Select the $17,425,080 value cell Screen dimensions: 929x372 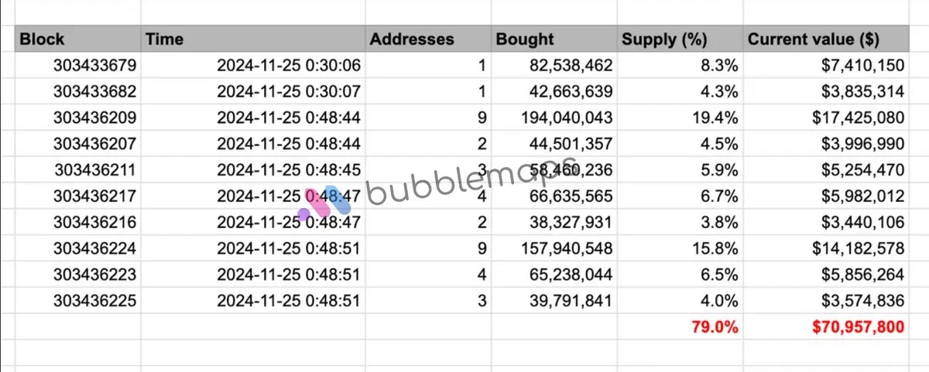click(x=857, y=118)
